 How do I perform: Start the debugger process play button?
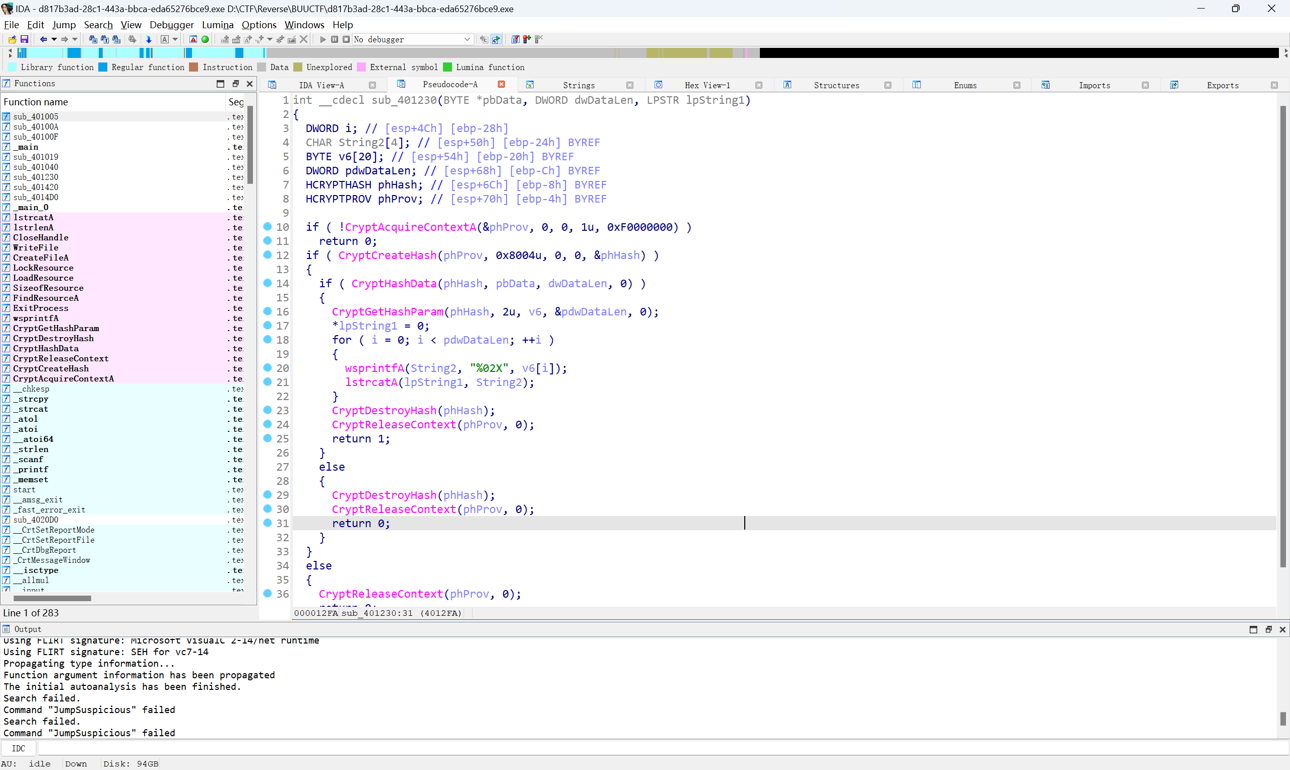tap(322, 39)
